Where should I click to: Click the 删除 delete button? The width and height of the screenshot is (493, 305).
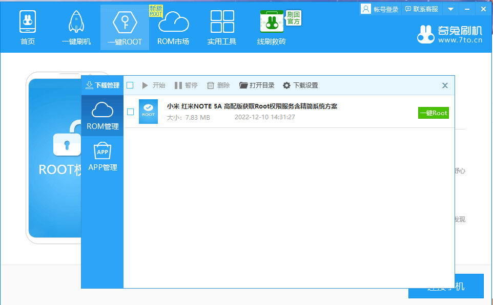tap(218, 85)
